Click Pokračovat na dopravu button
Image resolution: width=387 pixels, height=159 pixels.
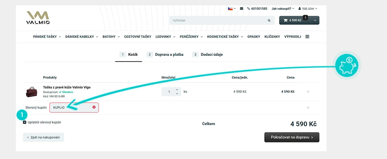pyautogui.click(x=292, y=137)
